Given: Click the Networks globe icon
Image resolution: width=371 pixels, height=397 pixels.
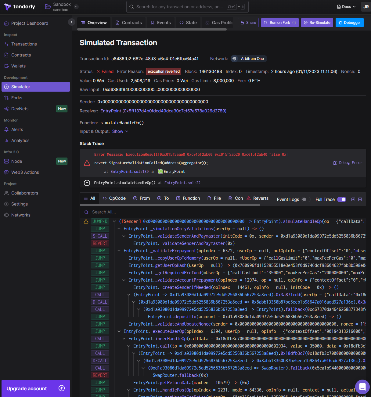Looking at the screenshot, I should click(x=6, y=215).
